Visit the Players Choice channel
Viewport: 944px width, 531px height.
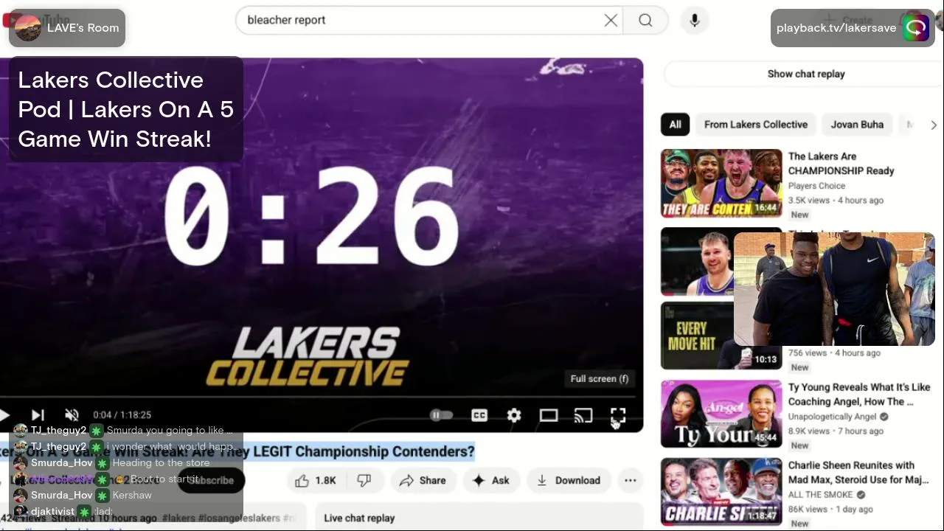pyautogui.click(x=816, y=186)
